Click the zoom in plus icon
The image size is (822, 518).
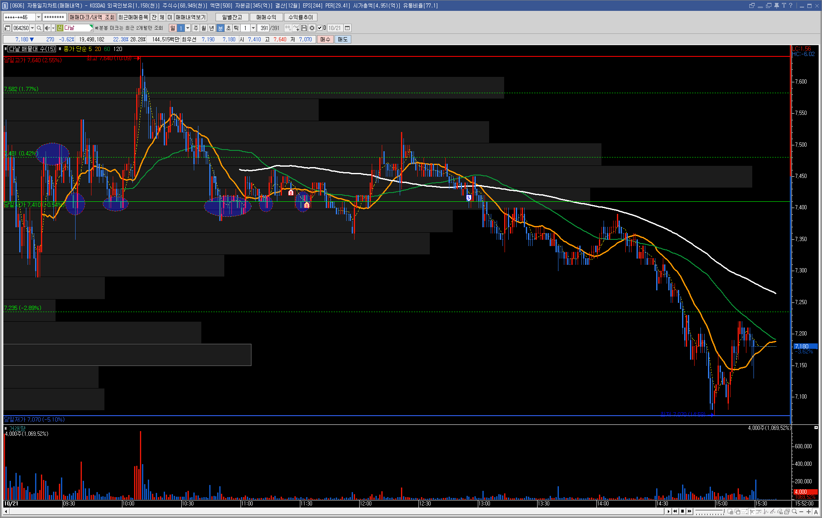809,512
